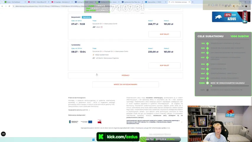Click the round CC button bottom-left
Image resolution: width=252 pixels, height=142 pixels.
pos(3,134)
